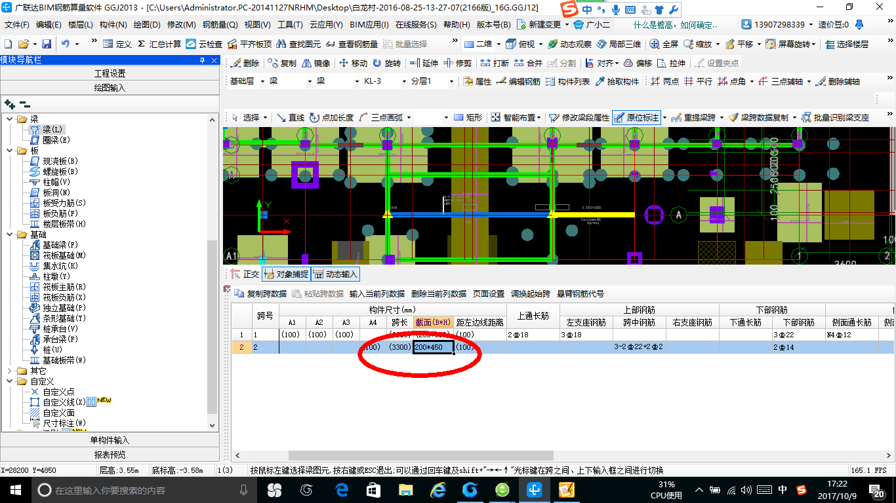Image resolution: width=896 pixels, height=503 pixels.
Task: Click the Undo arrow icon
Action: [66, 44]
